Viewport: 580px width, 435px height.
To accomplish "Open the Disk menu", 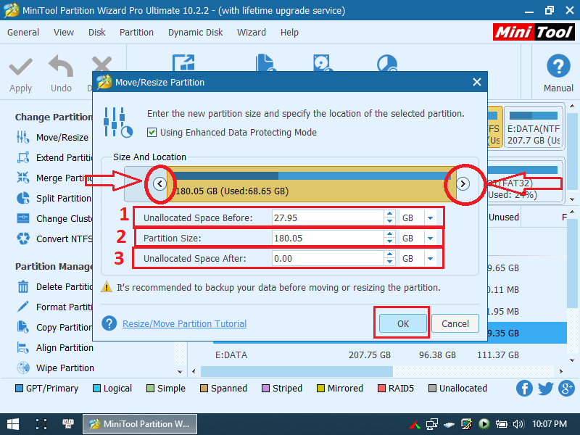I will [x=97, y=33].
